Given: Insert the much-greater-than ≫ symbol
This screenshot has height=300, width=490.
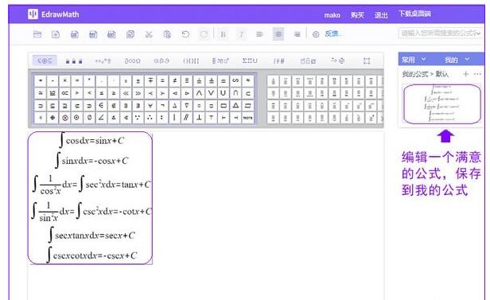Looking at the screenshot, I should (138, 93).
